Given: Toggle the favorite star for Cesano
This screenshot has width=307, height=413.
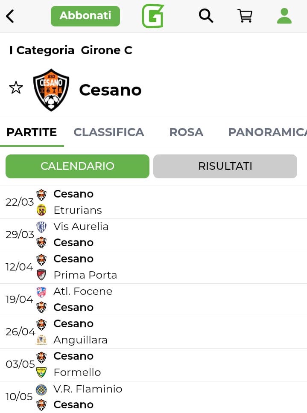Looking at the screenshot, I should coord(16,88).
